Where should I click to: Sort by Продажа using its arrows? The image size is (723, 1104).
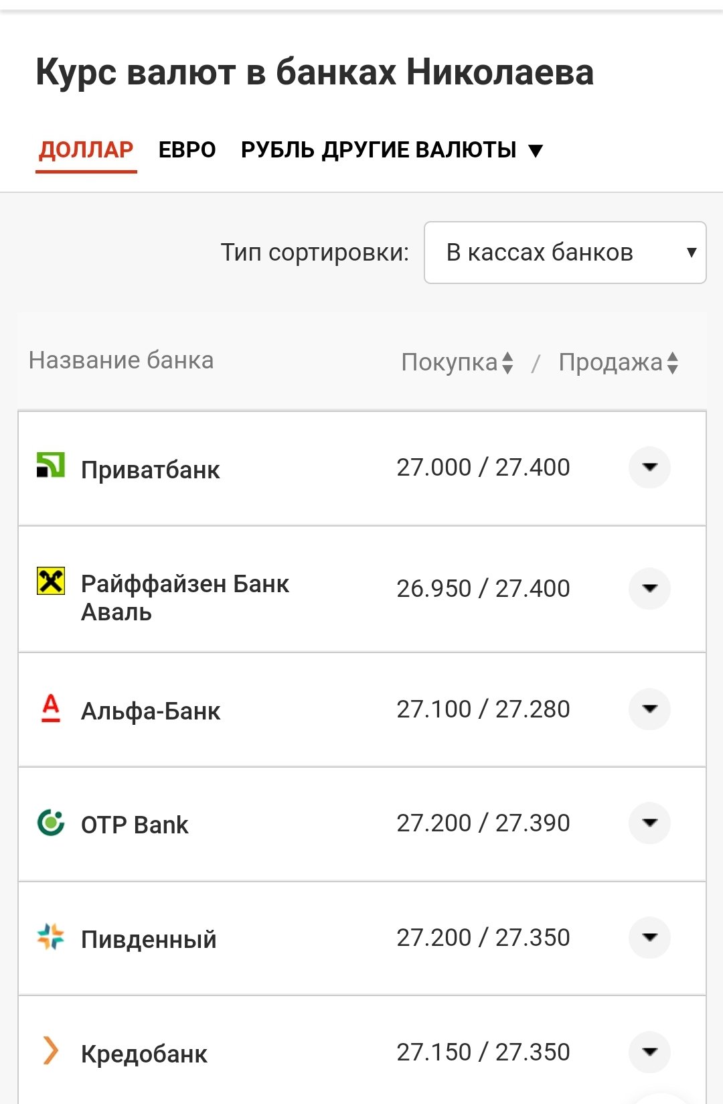pos(673,362)
